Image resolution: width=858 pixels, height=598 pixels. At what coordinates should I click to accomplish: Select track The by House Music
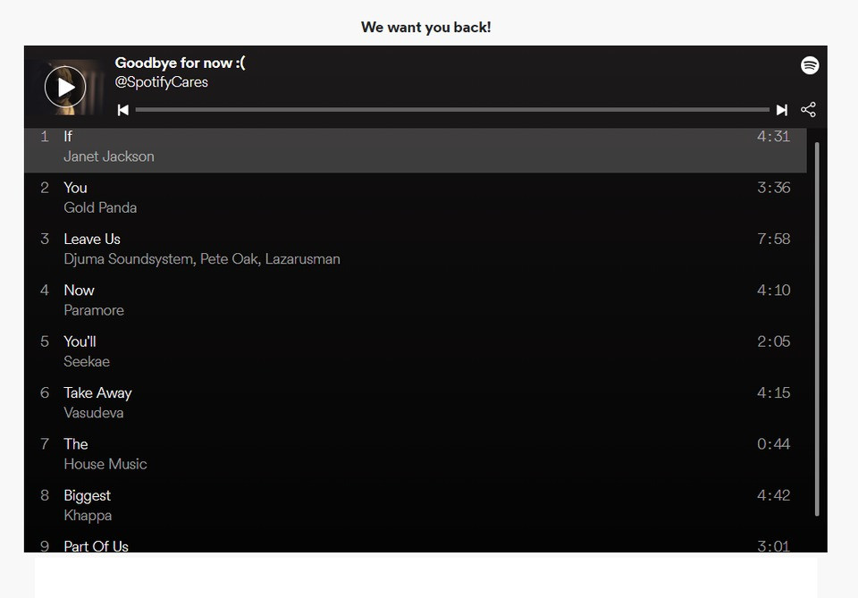416,454
